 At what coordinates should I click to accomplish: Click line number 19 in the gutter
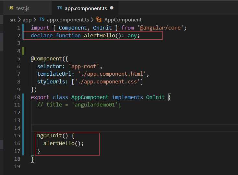[17, 166]
